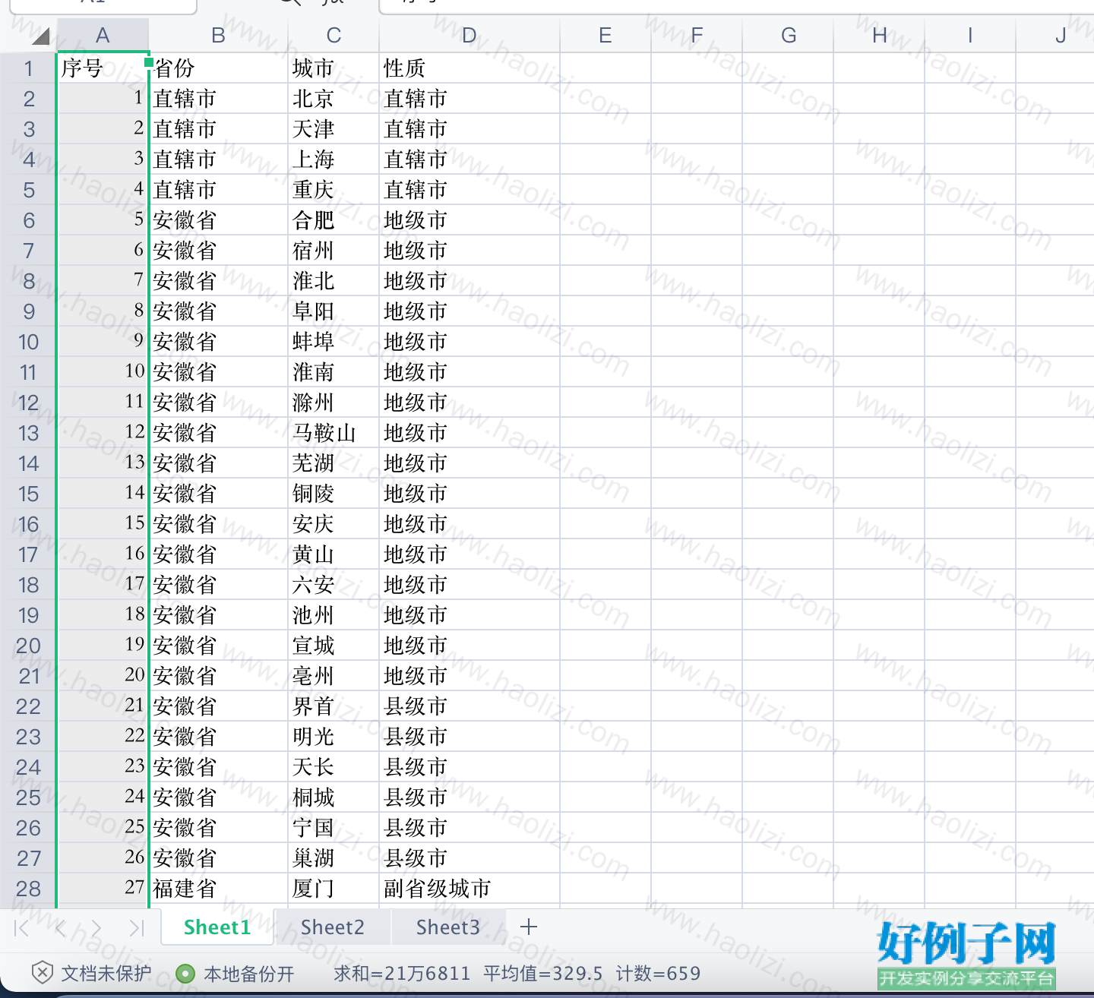
Task: Select row 28 header
Action: point(28,889)
